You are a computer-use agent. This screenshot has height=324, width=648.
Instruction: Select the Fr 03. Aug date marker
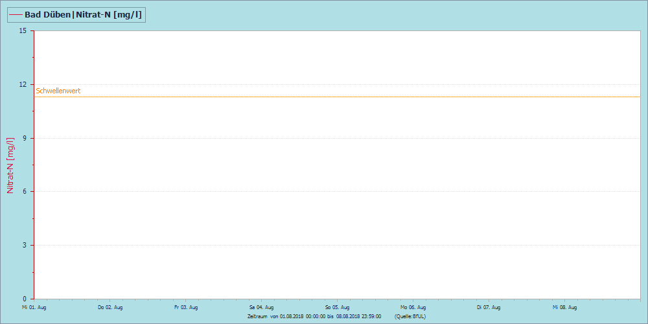point(186,307)
